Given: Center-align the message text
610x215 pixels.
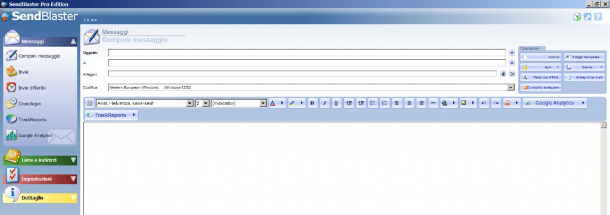Looking at the screenshot, I should (409, 103).
